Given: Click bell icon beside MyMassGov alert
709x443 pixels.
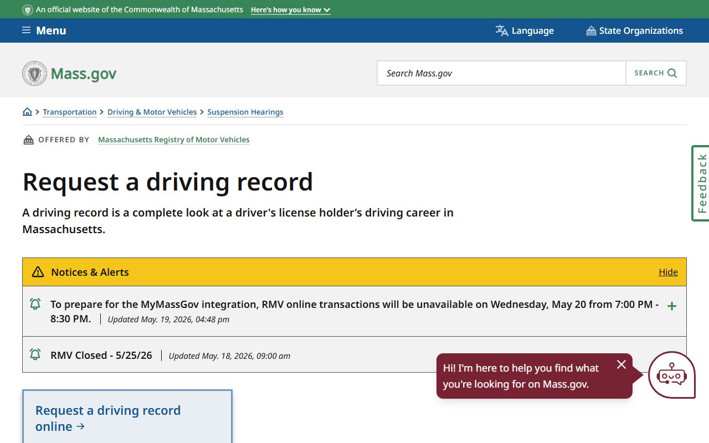Looking at the screenshot, I should coord(35,304).
